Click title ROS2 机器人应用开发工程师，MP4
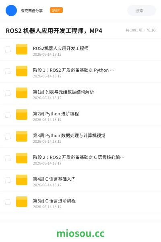The height and width of the screenshot is (242, 161). (54, 31)
